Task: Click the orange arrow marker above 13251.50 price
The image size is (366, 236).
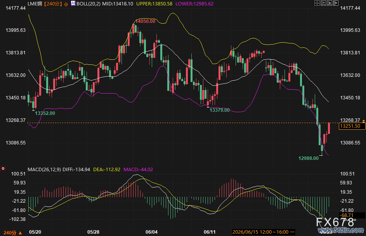Action: (x=363, y=121)
